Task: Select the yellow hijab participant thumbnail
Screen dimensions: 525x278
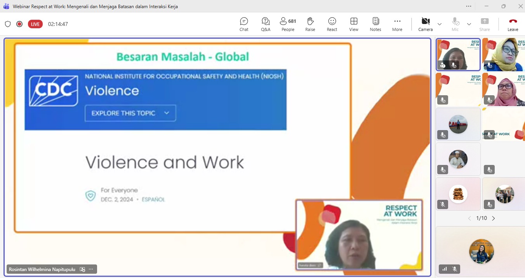Action: point(504,55)
